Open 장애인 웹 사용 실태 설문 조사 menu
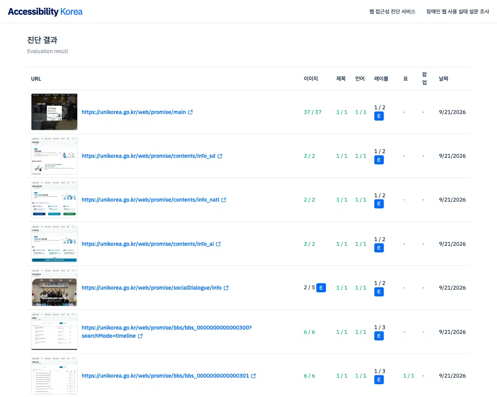Image resolution: width=497 pixels, height=397 pixels. click(457, 12)
